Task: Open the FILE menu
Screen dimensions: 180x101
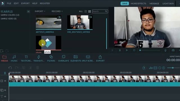Action: (x=9, y=3)
